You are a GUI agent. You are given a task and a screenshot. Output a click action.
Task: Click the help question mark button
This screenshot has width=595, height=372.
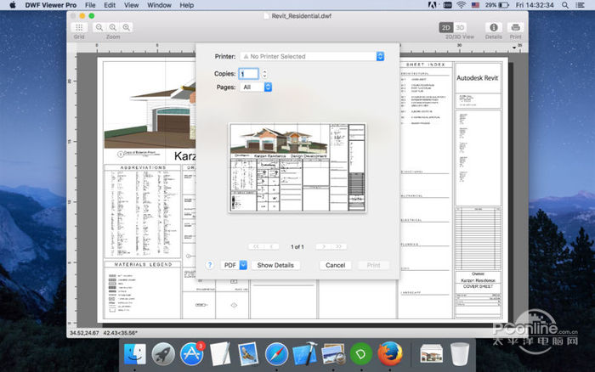[209, 265]
